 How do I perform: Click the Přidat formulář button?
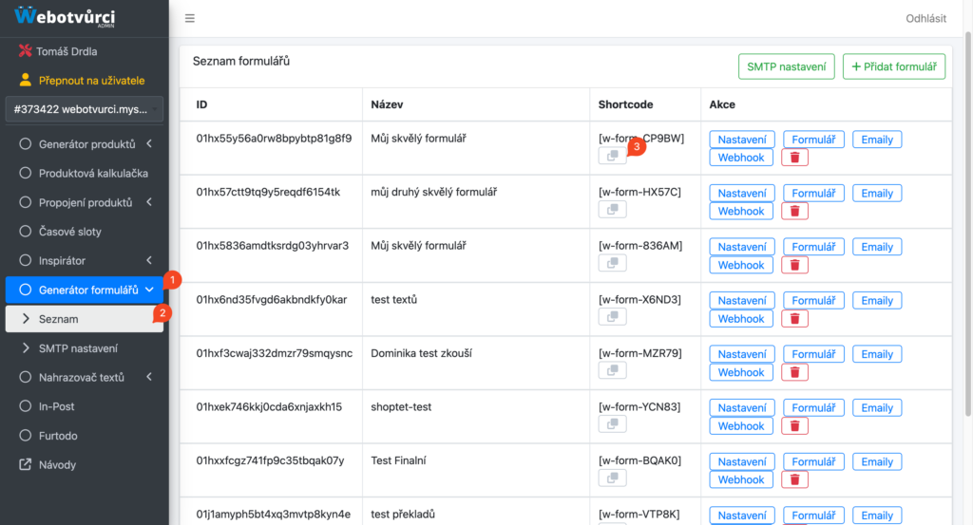893,66
